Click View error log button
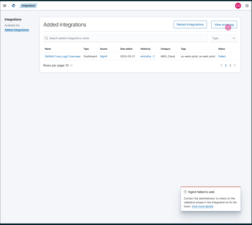 [224, 24]
